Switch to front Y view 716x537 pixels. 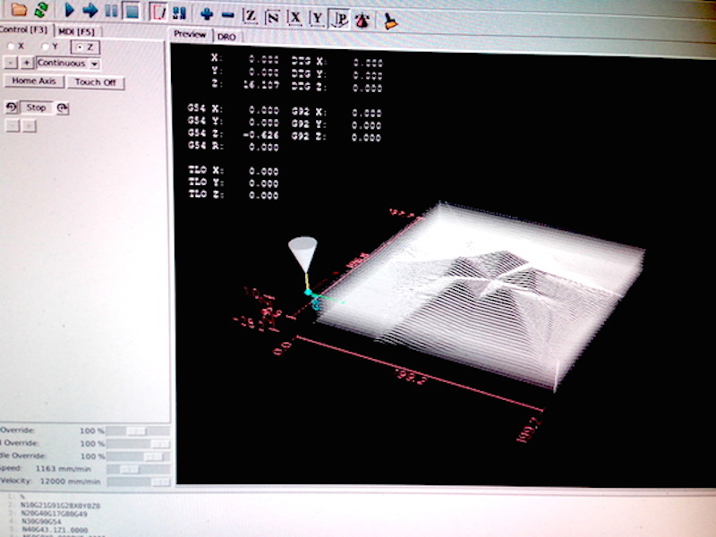click(317, 19)
